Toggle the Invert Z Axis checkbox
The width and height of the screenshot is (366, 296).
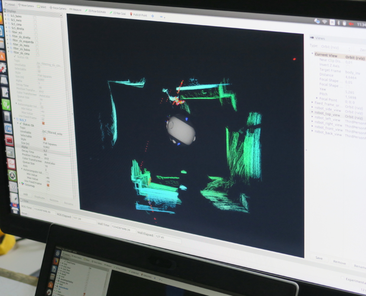click(x=349, y=64)
